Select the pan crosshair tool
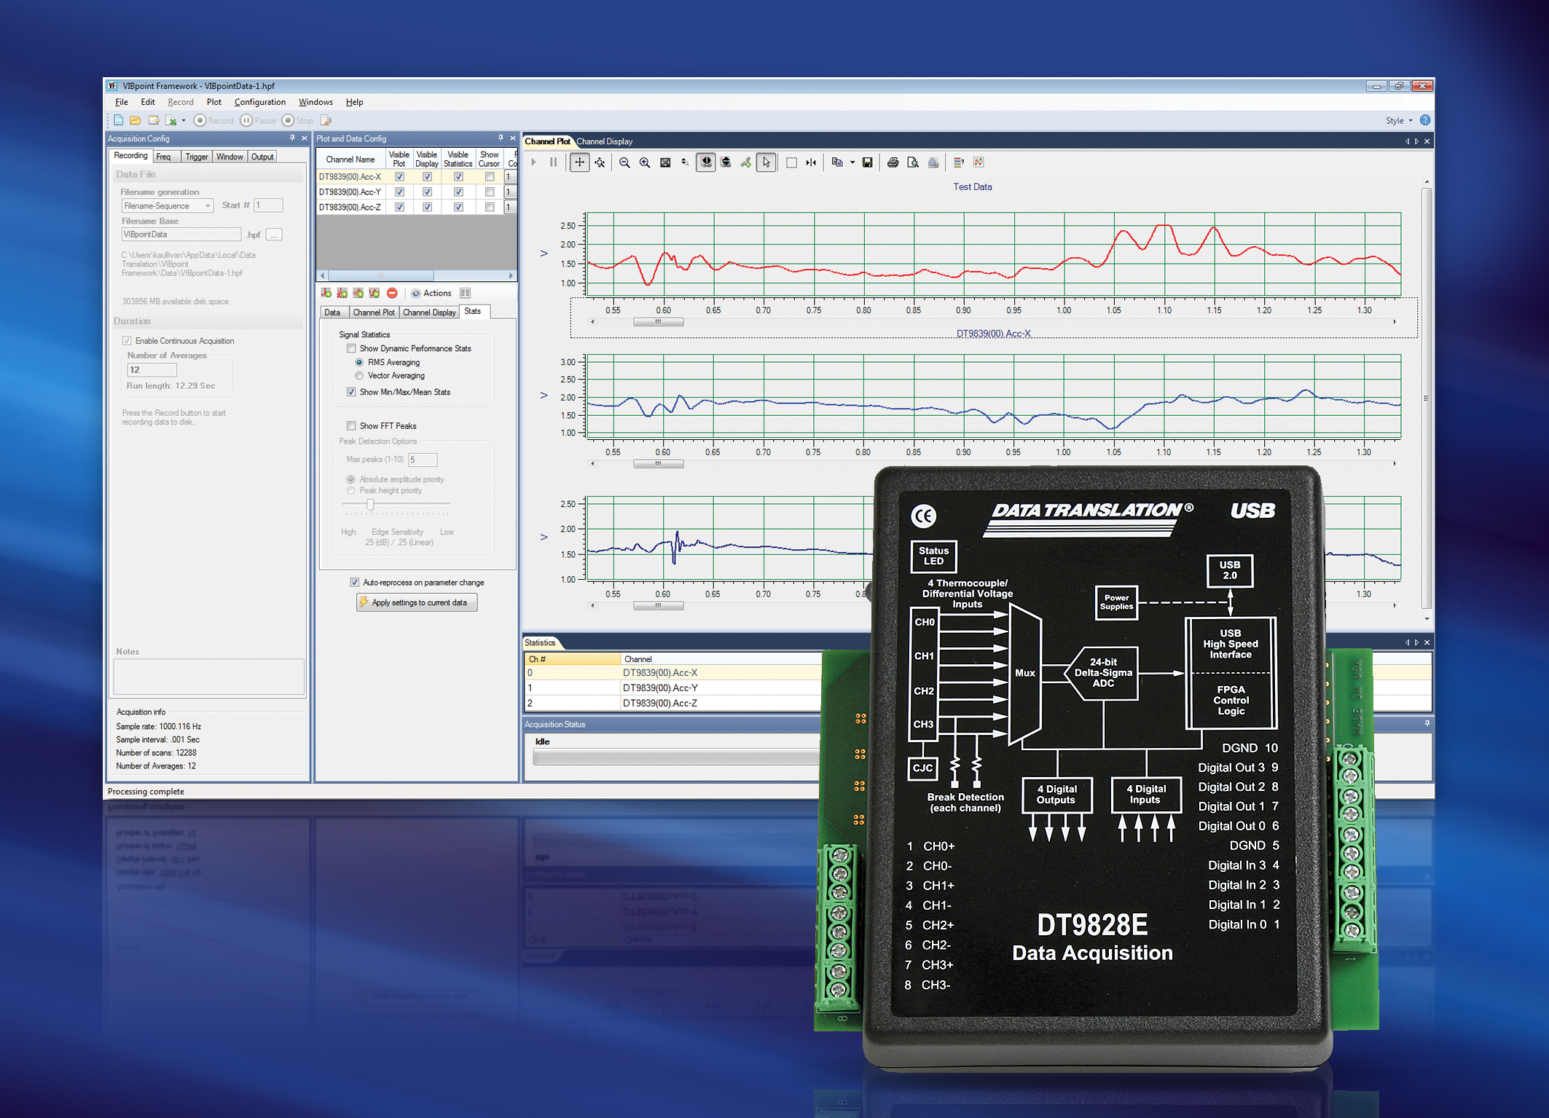Viewport: 1549px width, 1118px height. pyautogui.click(x=579, y=162)
